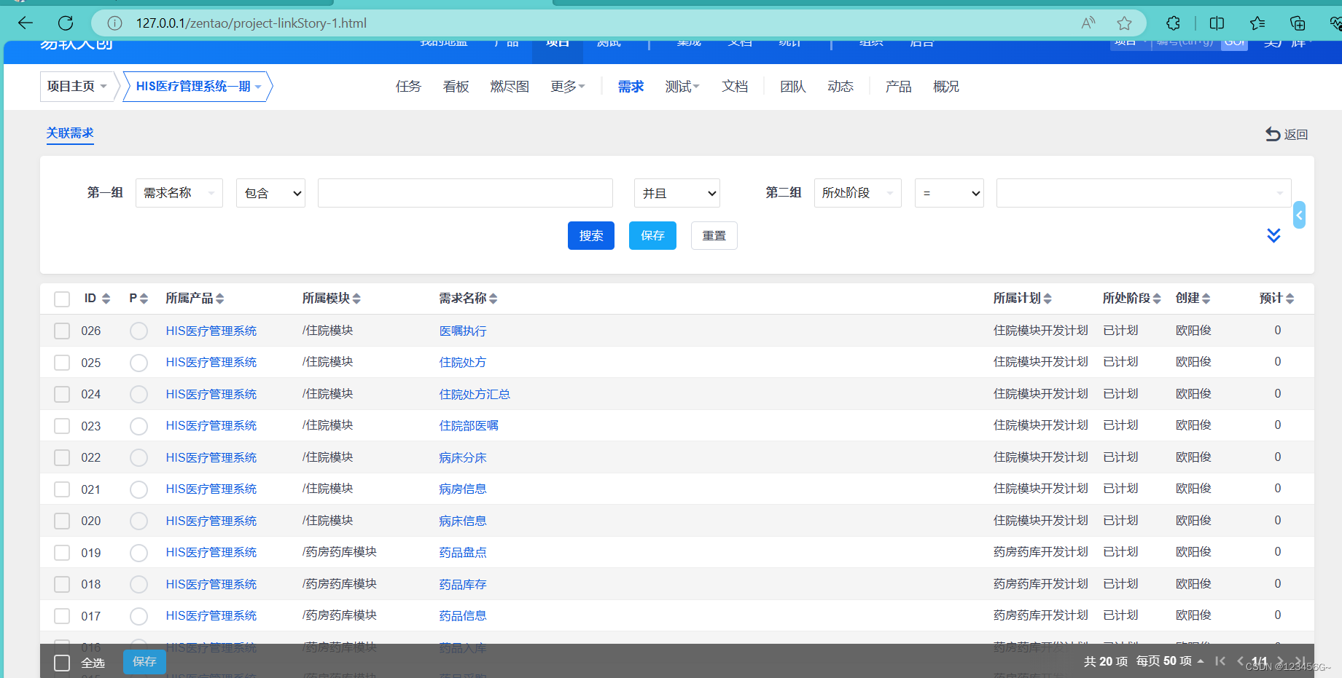This screenshot has height=678, width=1342.
Task: Check the row for story 023 住院部医嘱
Action: coord(62,426)
